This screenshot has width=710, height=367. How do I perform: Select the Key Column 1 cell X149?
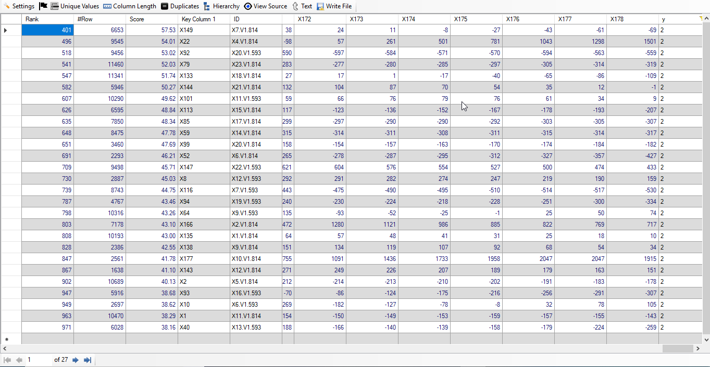click(203, 30)
